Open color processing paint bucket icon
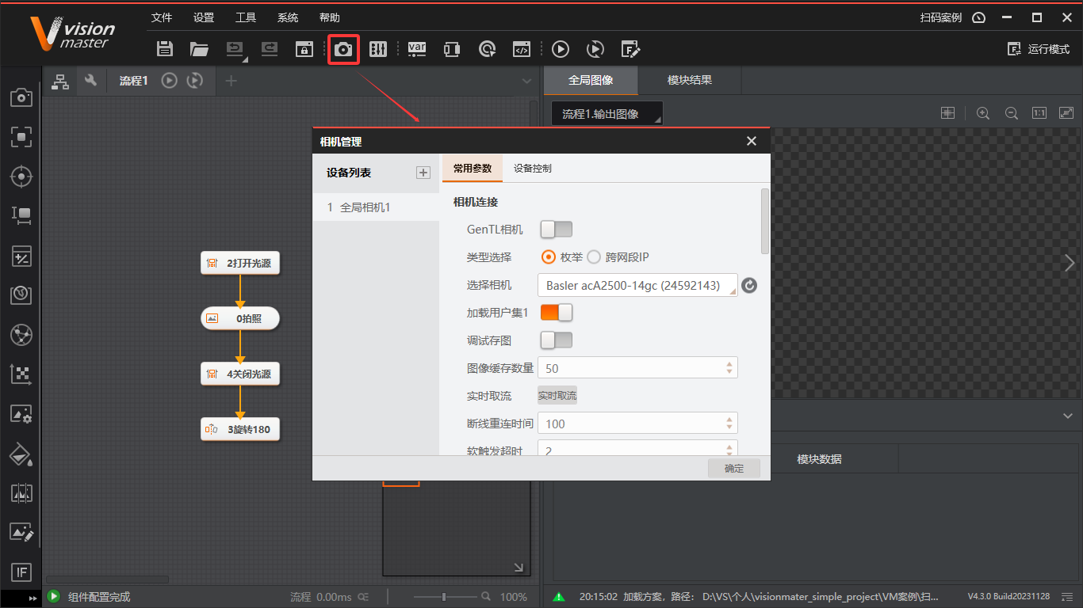 (21, 454)
